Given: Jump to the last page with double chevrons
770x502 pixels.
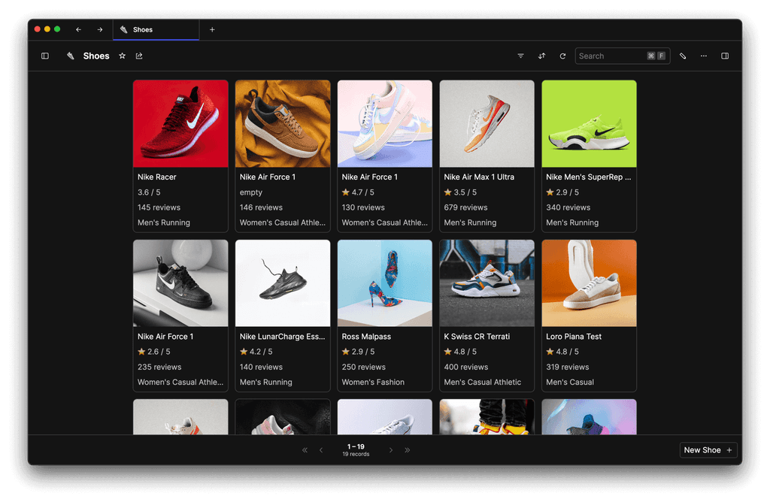Looking at the screenshot, I should pyautogui.click(x=407, y=449).
